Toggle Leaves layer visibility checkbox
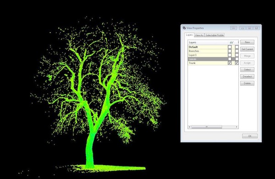This screenshot has height=179, width=275. 230,59
